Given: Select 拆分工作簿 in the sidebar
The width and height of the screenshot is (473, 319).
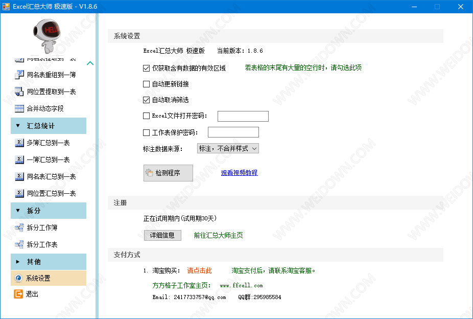Looking at the screenshot, I should 42,227.
